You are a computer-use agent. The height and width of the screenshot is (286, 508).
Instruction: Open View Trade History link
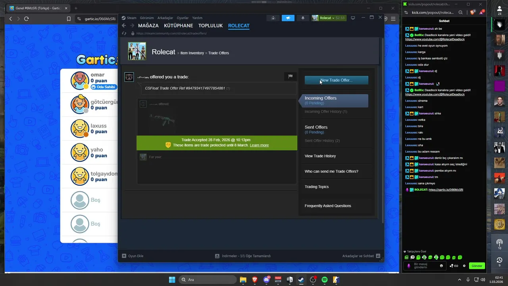pyautogui.click(x=320, y=156)
